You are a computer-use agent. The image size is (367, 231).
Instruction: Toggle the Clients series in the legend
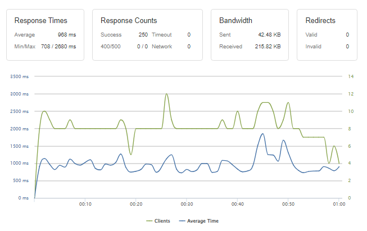pos(162,221)
